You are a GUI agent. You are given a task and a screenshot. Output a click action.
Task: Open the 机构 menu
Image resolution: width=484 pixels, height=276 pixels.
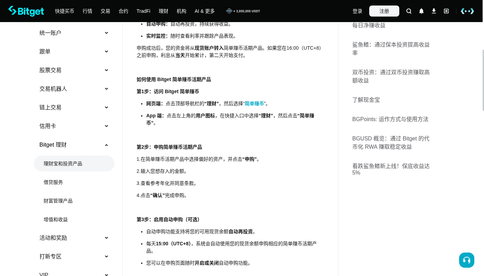point(181,11)
